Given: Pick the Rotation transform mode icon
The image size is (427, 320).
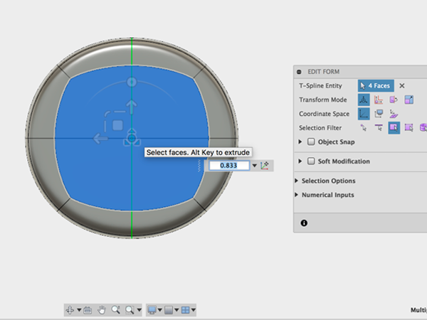Looking at the screenshot, I should [394, 100].
